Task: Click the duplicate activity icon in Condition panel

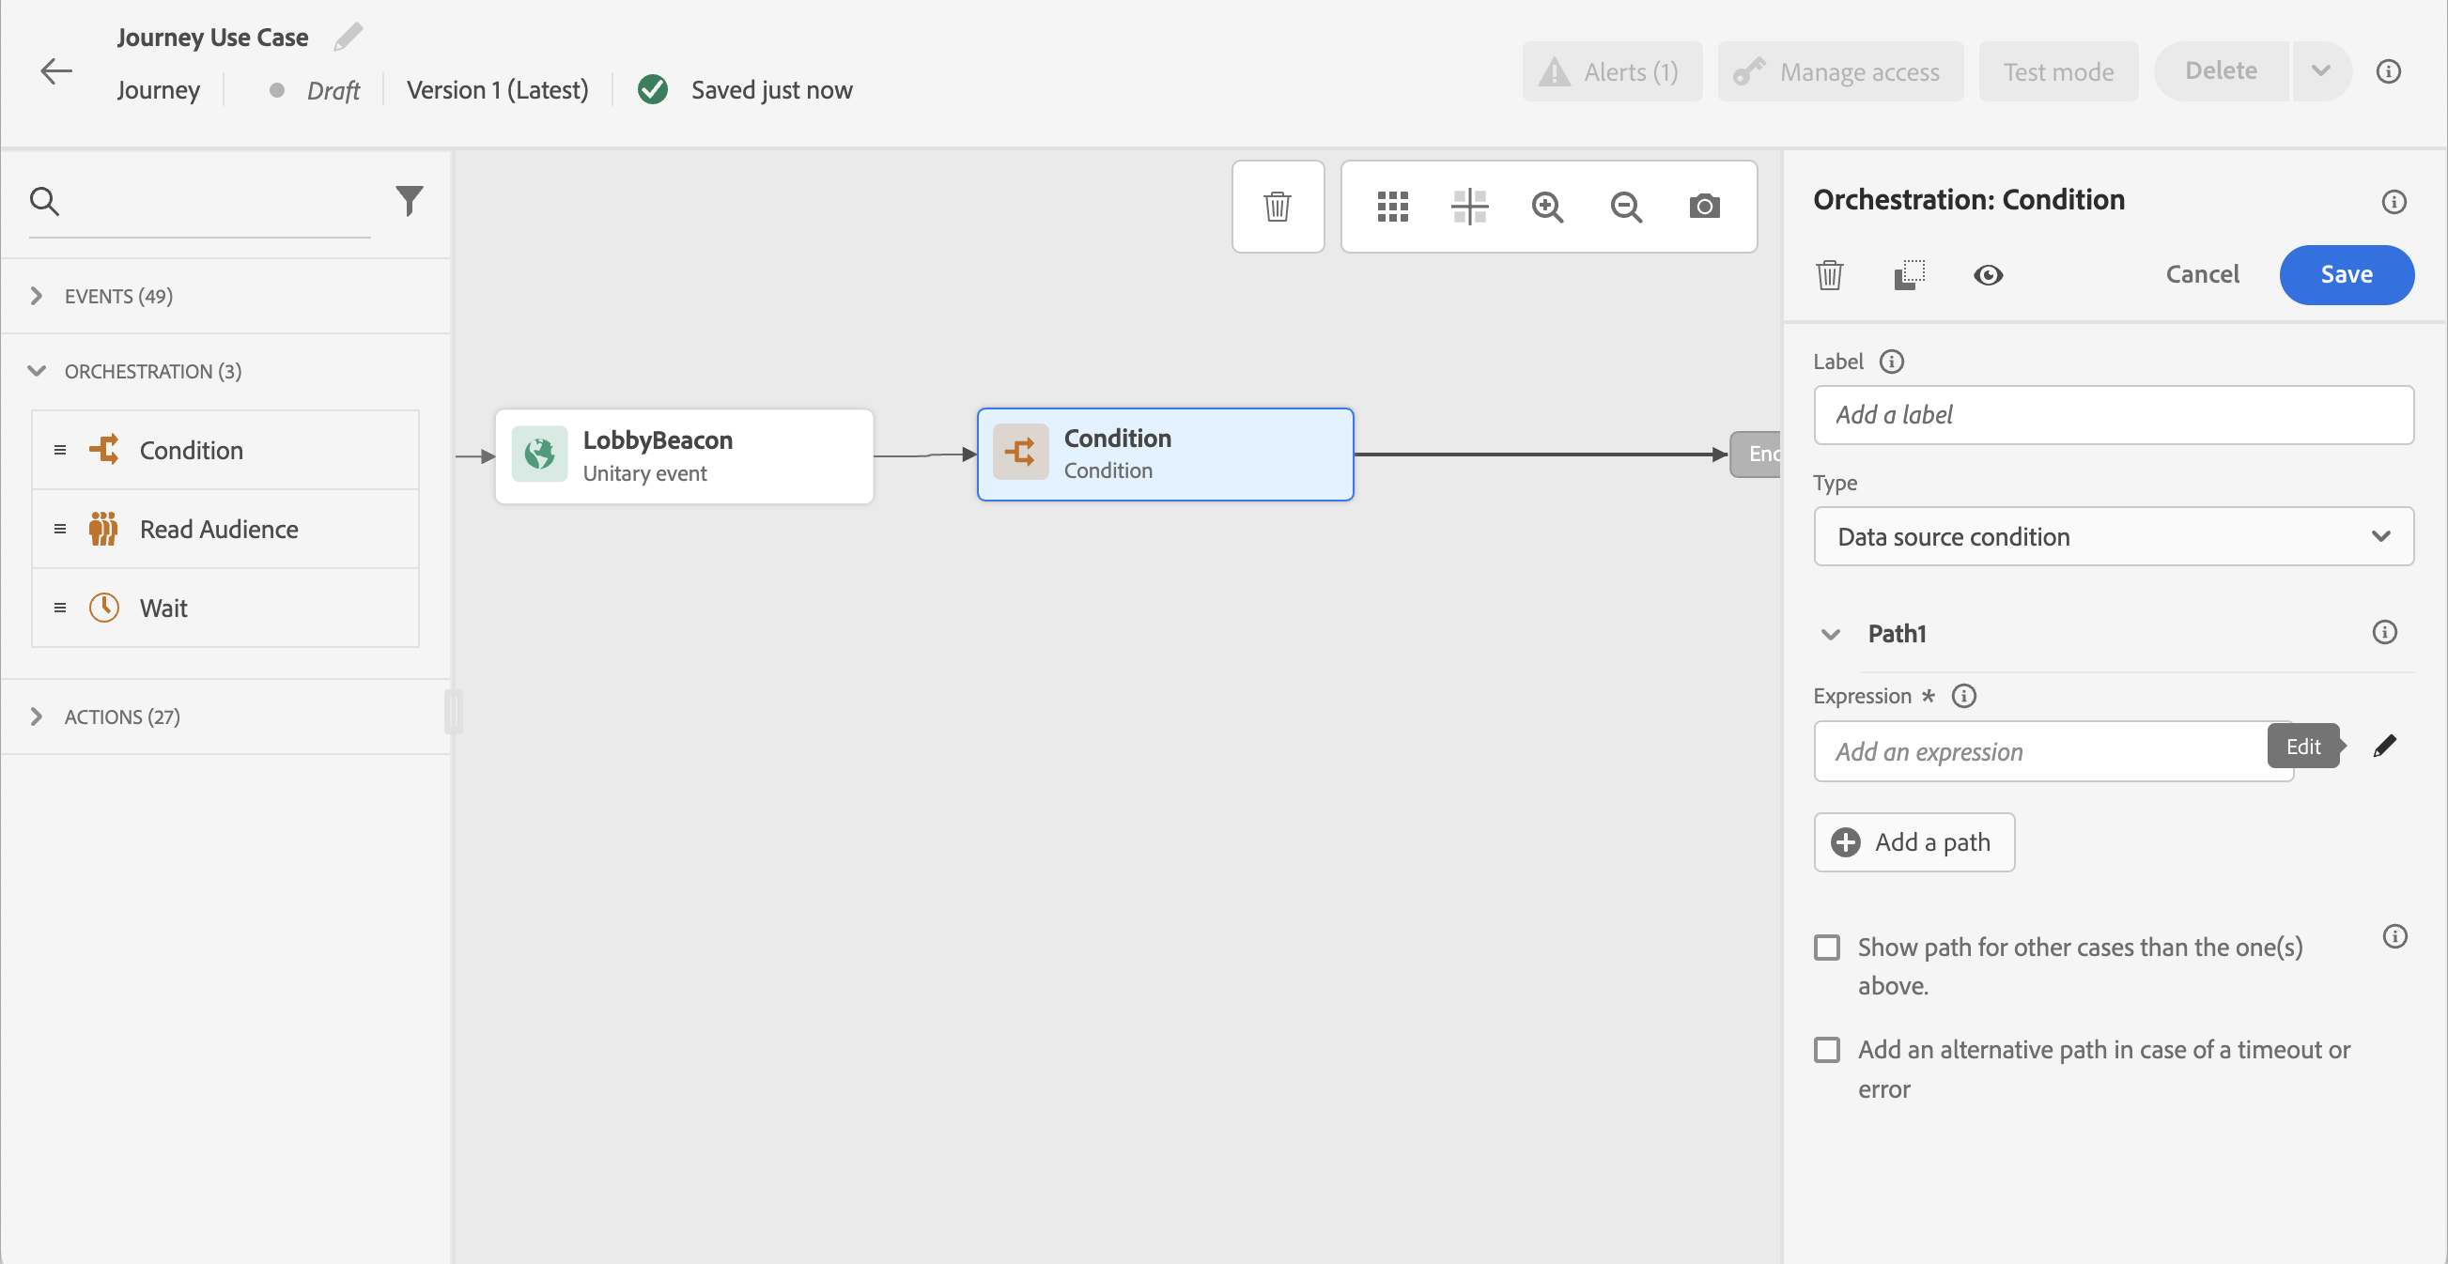Action: pos(1908,275)
